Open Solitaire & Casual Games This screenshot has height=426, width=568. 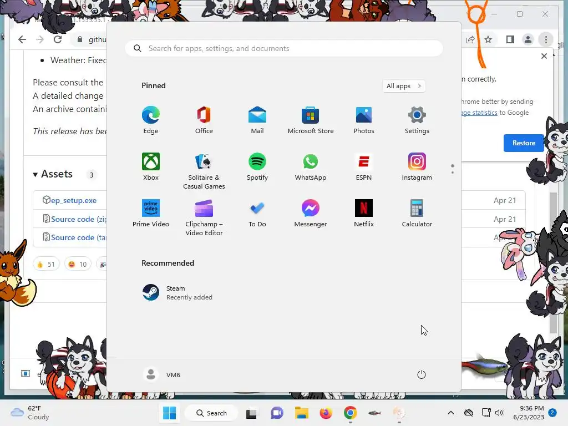click(204, 171)
